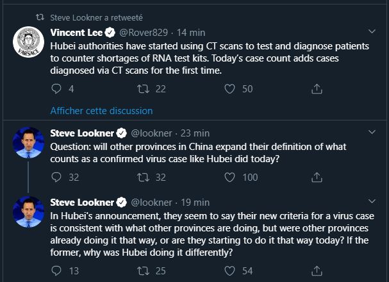
Task: Like Steve Lookner's tweet with 100 likes
Action: tap(229, 177)
